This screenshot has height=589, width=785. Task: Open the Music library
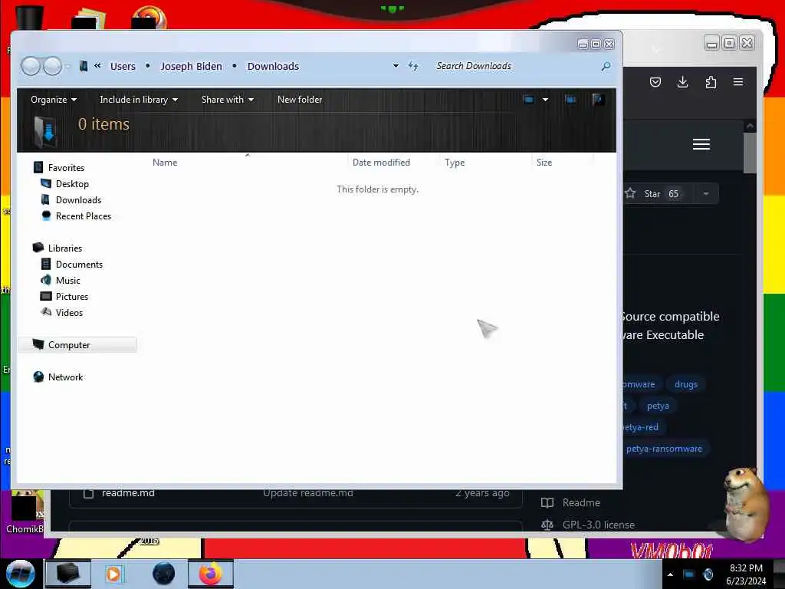(x=61, y=280)
